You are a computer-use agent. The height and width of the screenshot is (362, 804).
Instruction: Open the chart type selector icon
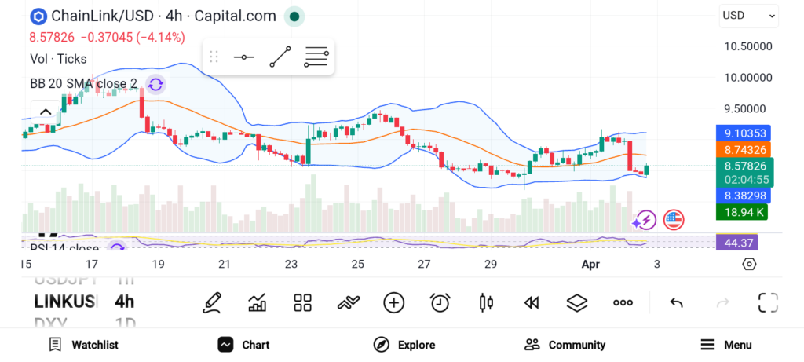(x=258, y=302)
